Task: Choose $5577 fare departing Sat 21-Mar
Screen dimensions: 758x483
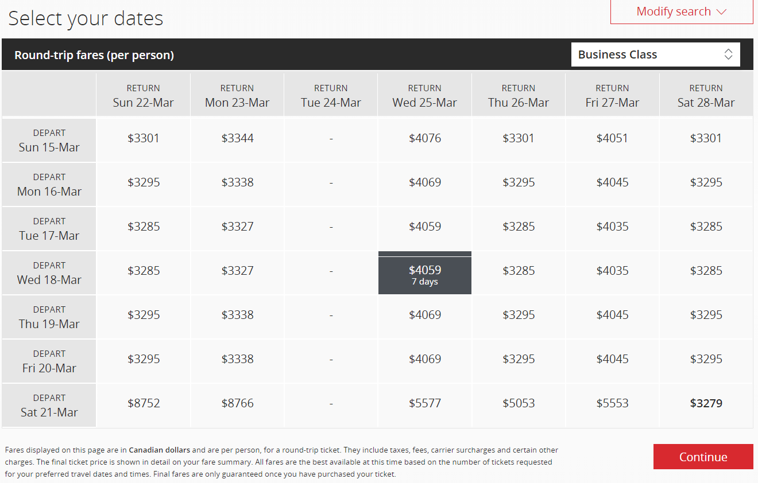Action: point(425,403)
